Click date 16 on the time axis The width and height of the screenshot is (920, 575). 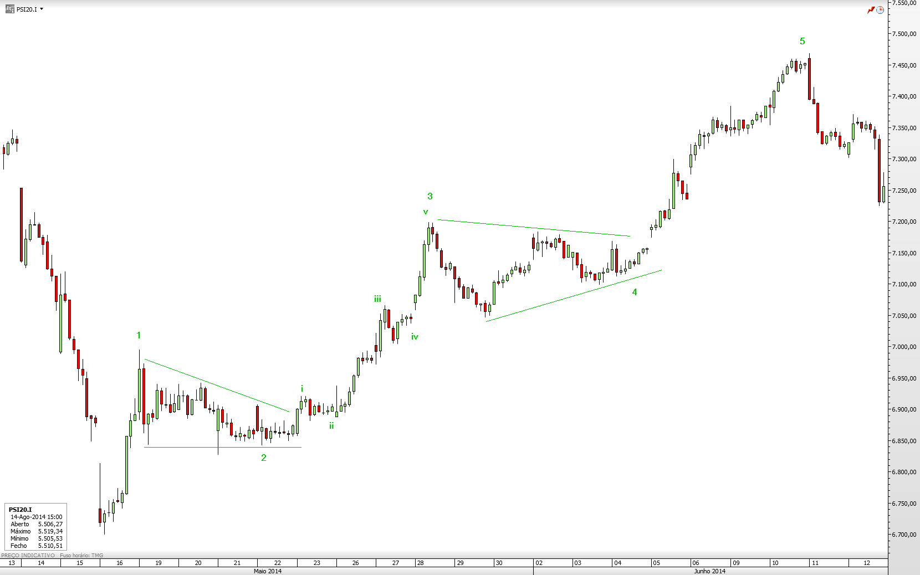[120, 563]
